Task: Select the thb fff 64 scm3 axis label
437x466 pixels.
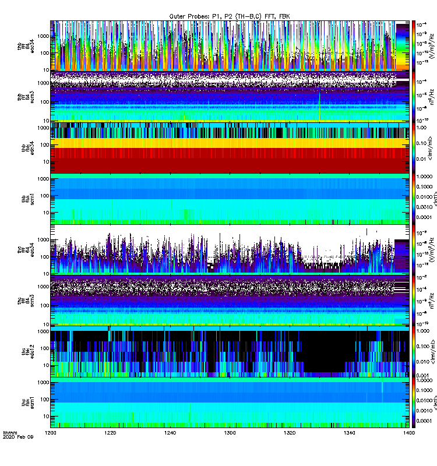Action: (26, 97)
